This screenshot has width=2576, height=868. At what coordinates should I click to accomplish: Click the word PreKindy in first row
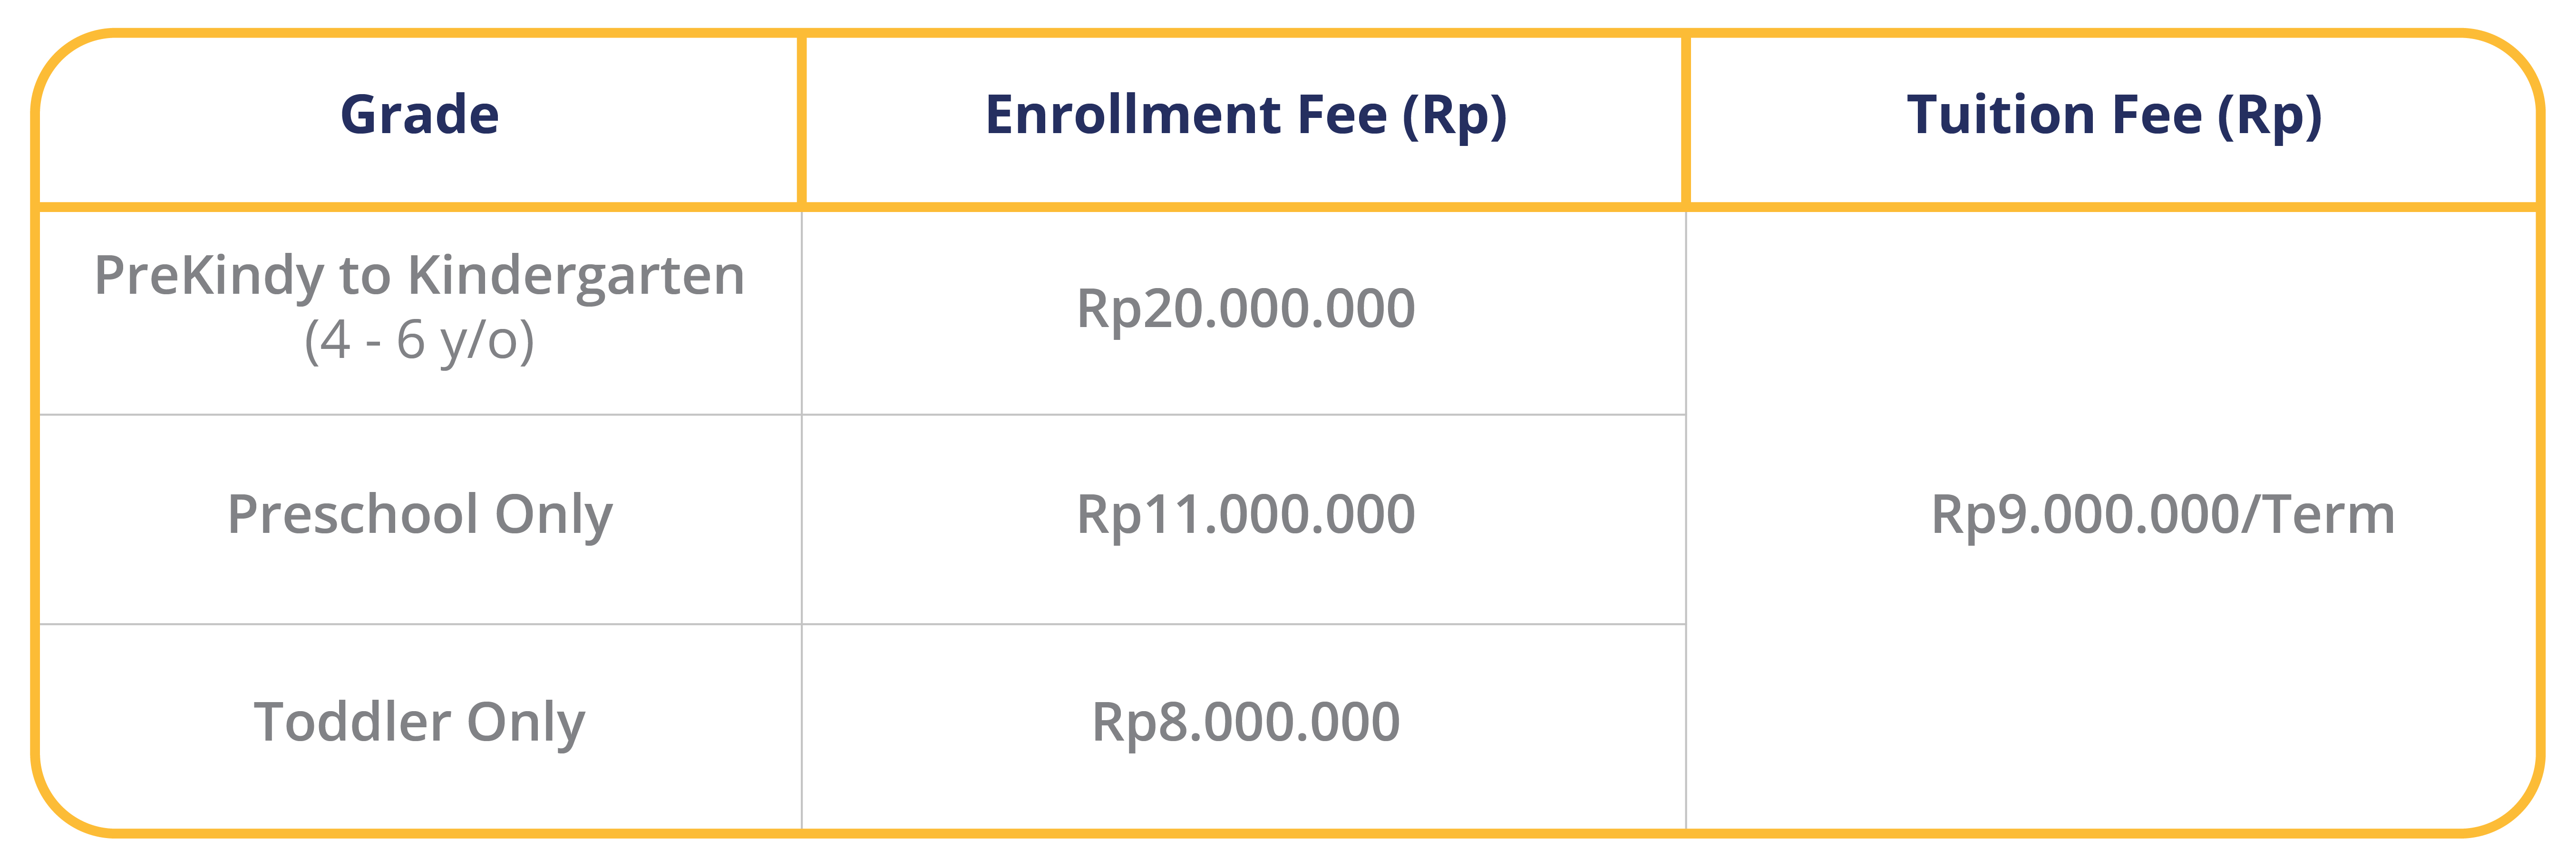[208, 276]
